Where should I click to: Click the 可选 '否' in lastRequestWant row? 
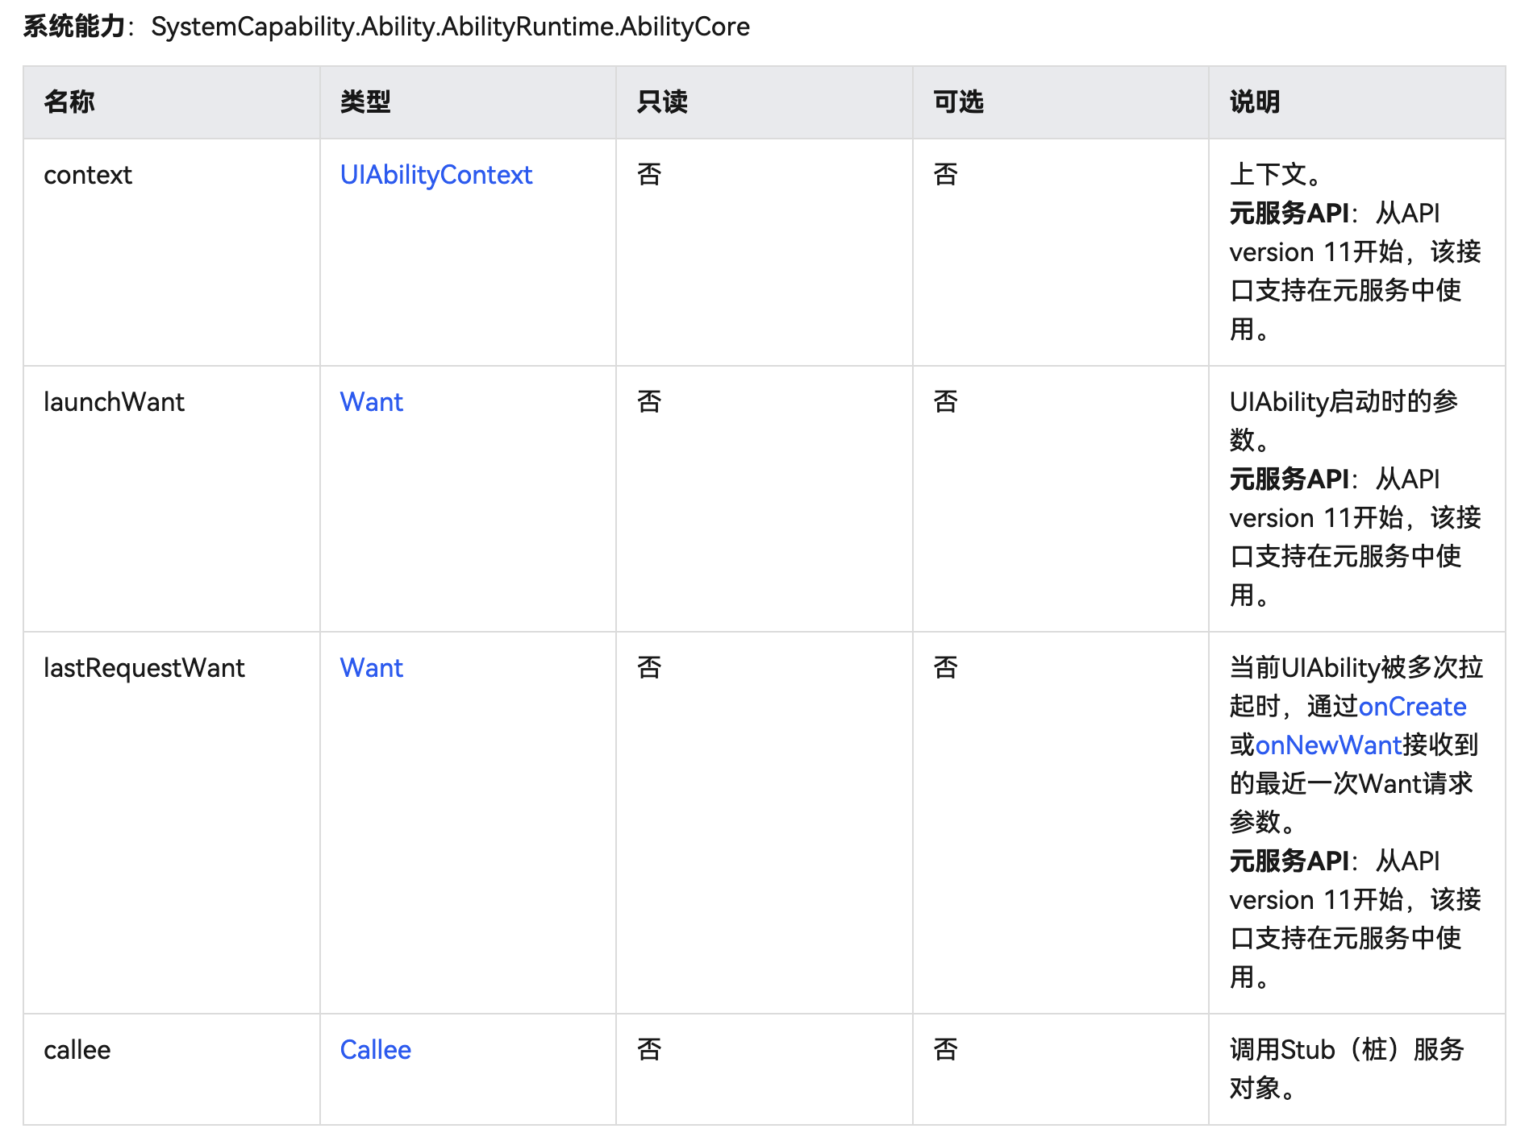[x=945, y=668]
